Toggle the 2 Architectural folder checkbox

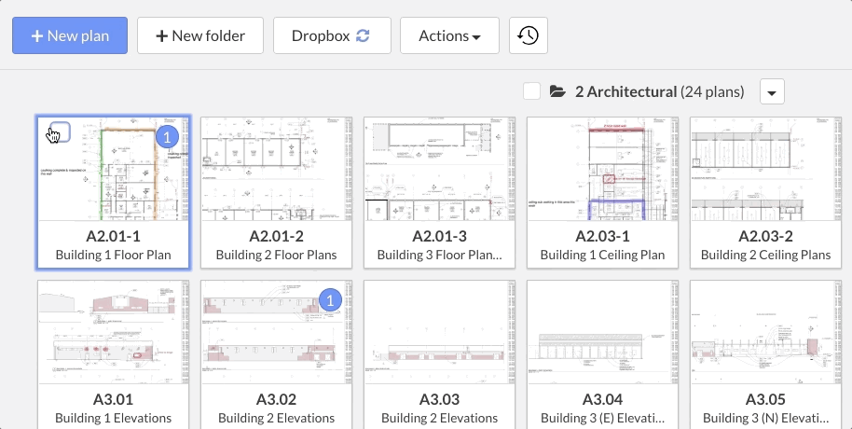(531, 91)
